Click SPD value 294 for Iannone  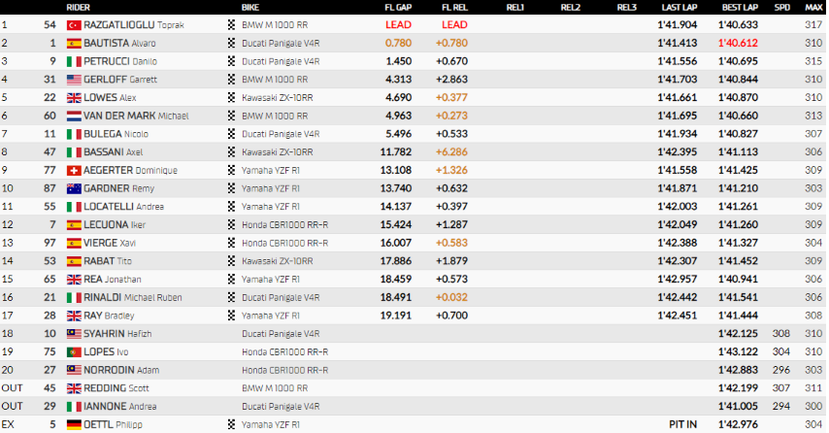[780, 406]
